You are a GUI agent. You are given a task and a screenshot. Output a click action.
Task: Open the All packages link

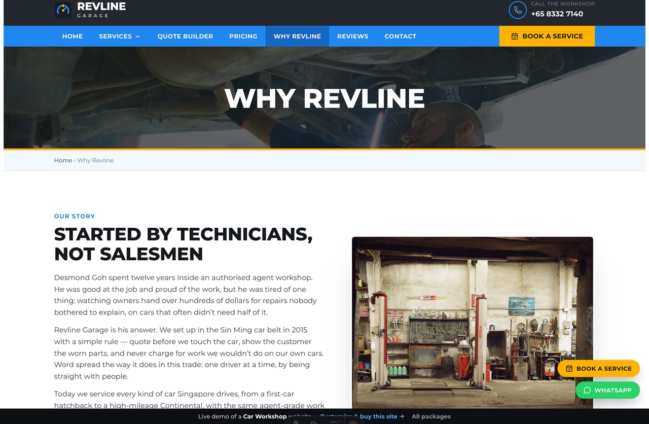[431, 416]
